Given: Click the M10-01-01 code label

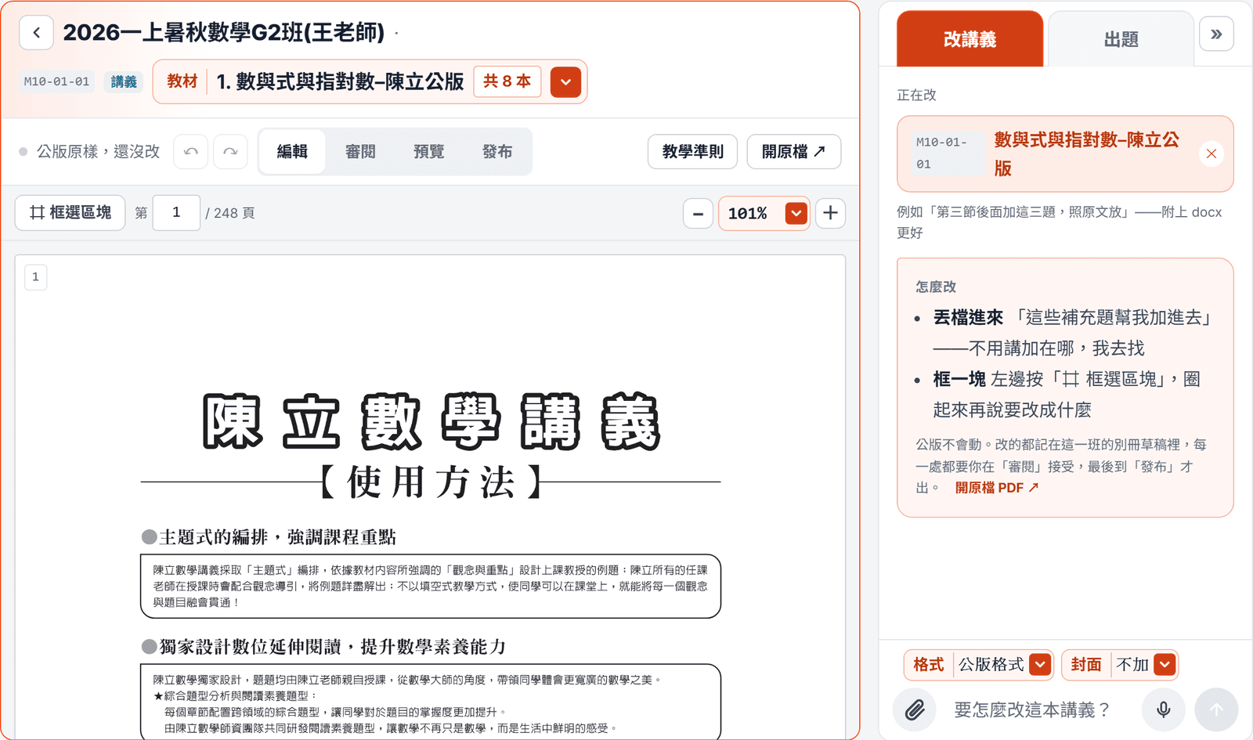Looking at the screenshot, I should [56, 81].
